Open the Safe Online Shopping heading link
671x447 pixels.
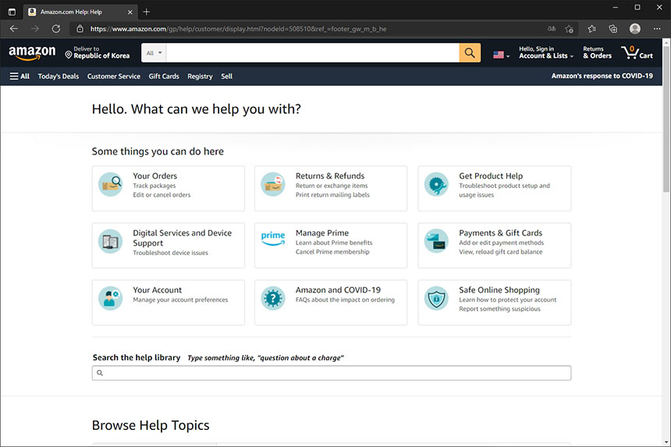[x=499, y=290]
